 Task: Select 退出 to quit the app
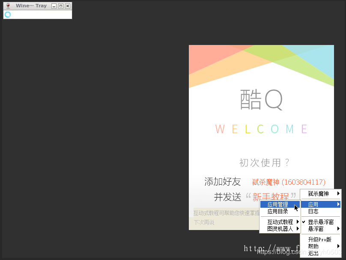[313, 253]
